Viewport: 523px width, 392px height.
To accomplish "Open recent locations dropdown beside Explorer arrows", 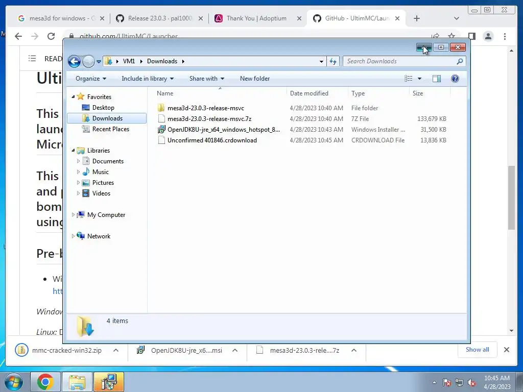I will pos(99,62).
